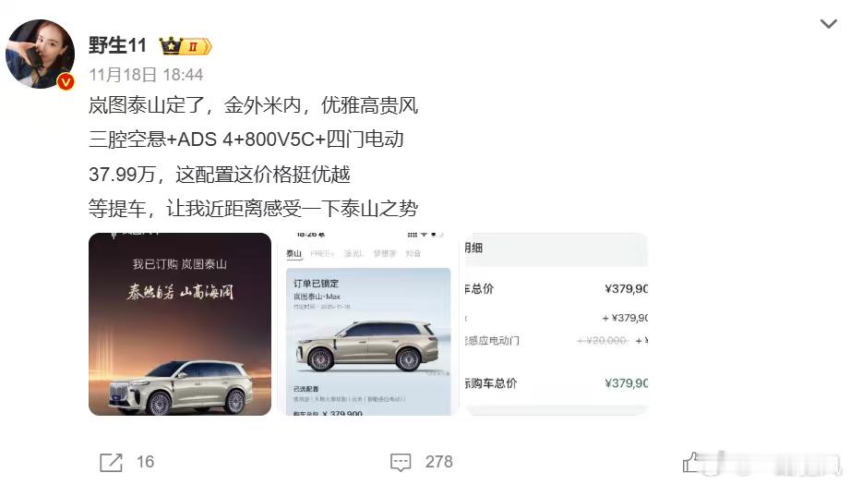Click the text line starting 37.99万
The height and width of the screenshot is (485, 850).
pos(219,175)
